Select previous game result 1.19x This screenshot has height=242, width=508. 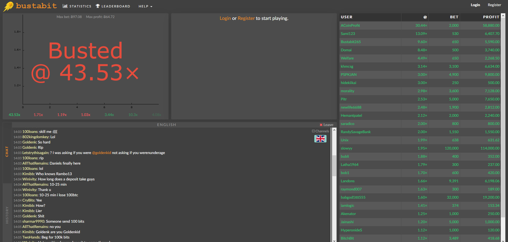pos(62,114)
